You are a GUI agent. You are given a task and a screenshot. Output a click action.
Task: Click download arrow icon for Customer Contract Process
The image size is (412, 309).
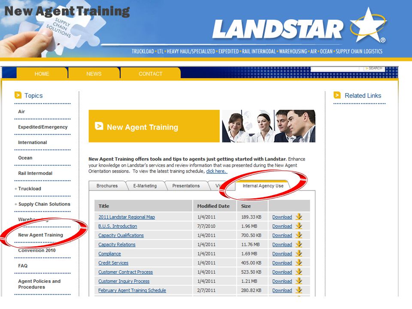click(299, 272)
